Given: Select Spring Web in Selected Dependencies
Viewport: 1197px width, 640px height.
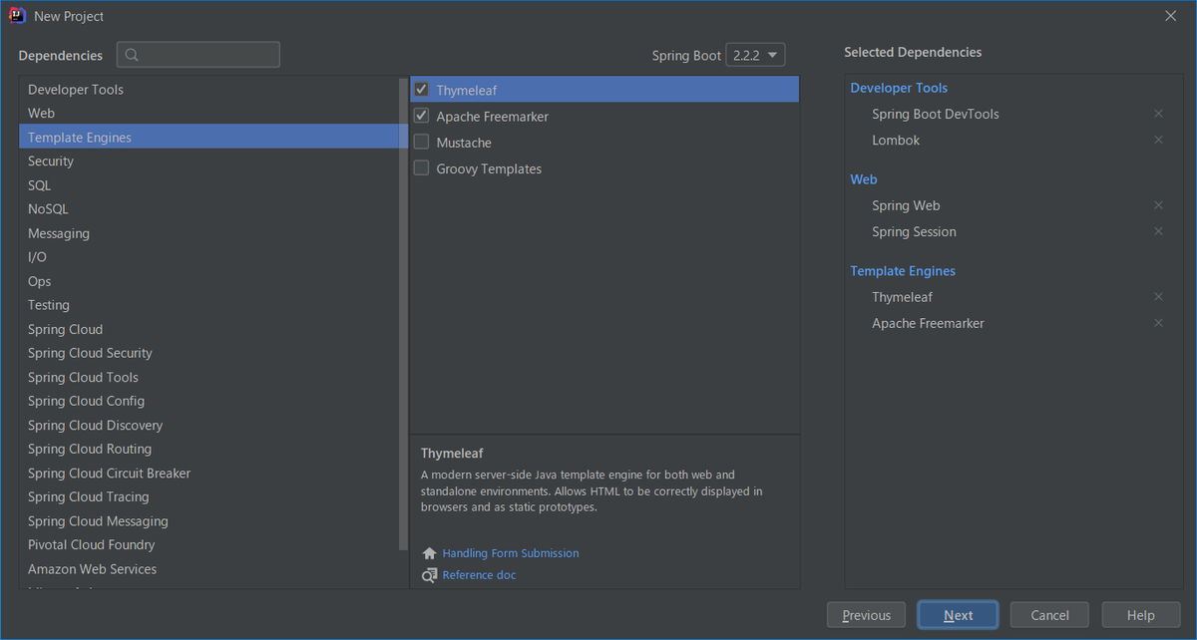Looking at the screenshot, I should pyautogui.click(x=906, y=205).
